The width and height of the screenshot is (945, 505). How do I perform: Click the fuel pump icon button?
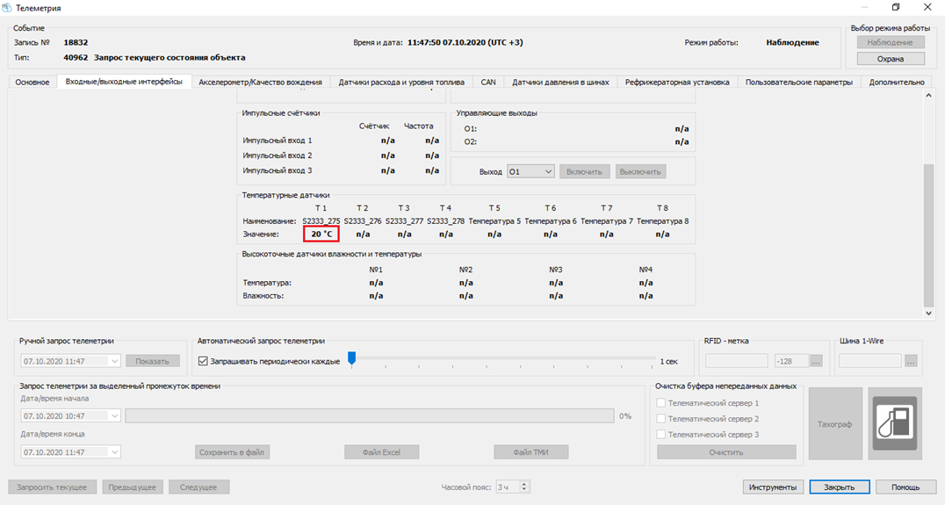point(895,423)
